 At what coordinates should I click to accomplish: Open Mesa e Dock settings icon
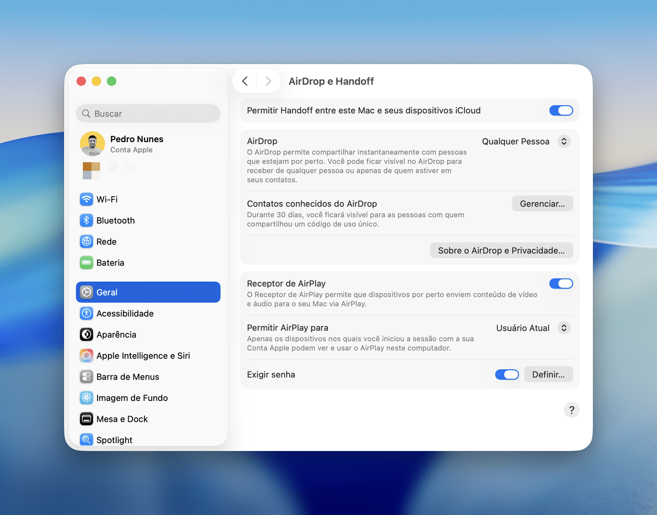pos(86,419)
